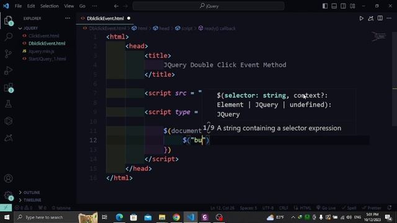This screenshot has width=397, height=223.
Task: Open the Selection menu
Action: coord(50,6)
